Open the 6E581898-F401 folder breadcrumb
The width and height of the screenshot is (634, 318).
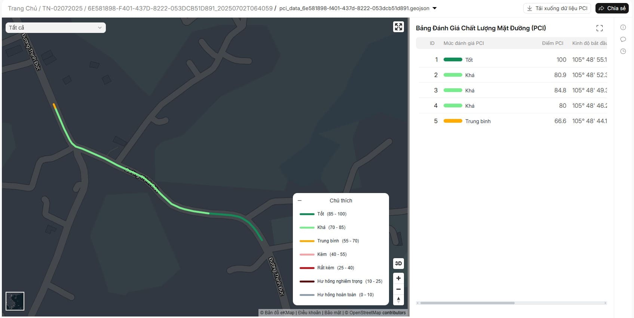point(180,8)
